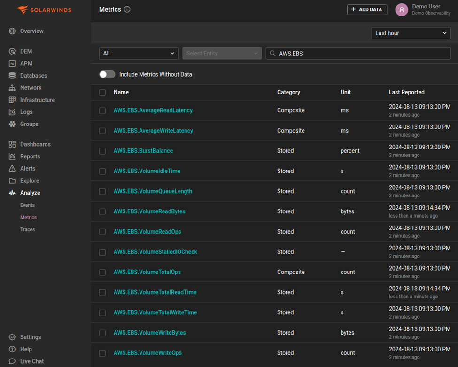
Task: Check the select-all checkbox in header
Action: (102, 93)
